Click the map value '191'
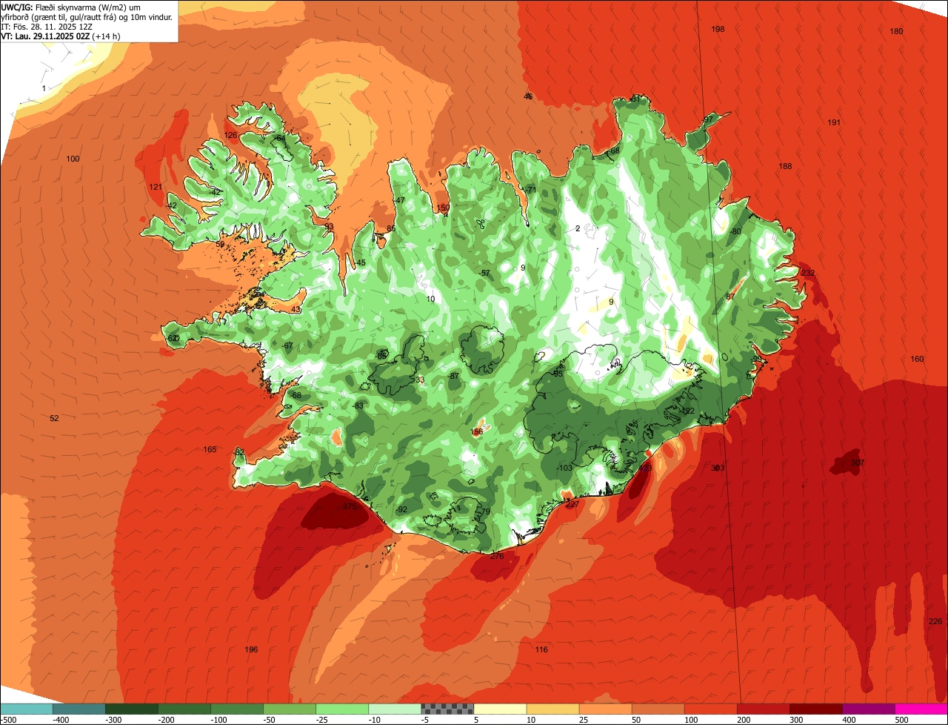Screen dimensions: 948x725 [x=834, y=122]
